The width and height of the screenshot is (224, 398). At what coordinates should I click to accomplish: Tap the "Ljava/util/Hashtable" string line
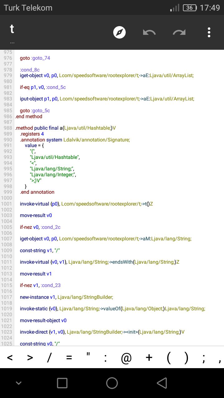(55, 157)
